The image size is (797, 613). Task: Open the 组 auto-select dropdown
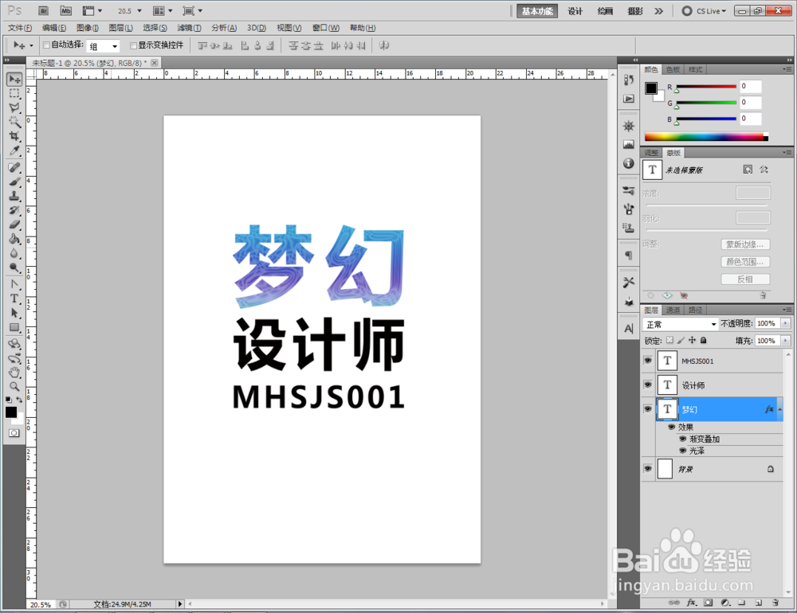(103, 46)
